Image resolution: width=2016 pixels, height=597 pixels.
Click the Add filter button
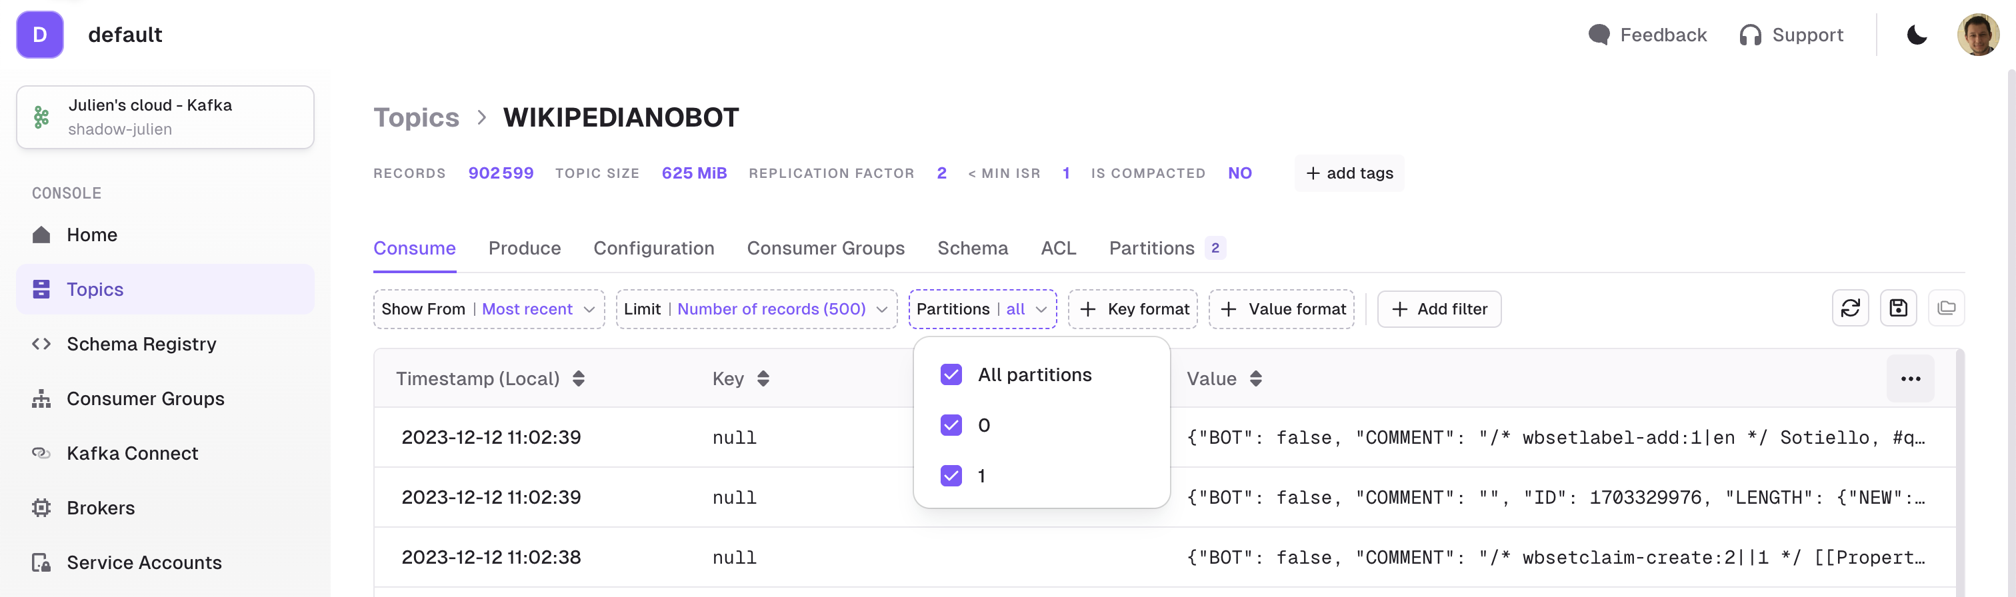(1439, 309)
